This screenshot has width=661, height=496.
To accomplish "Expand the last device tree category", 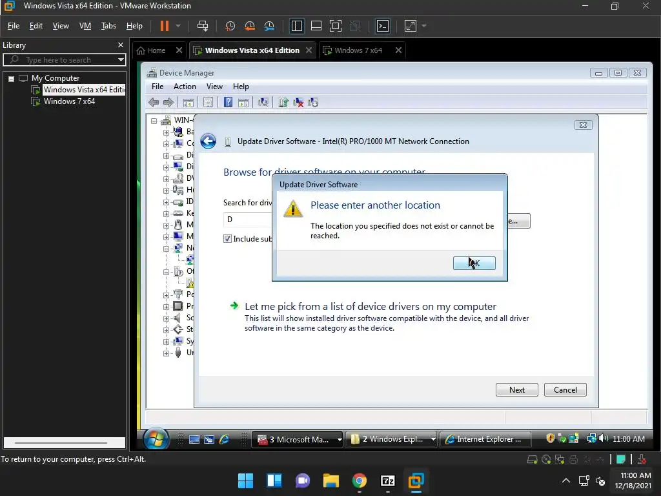I will [166, 353].
